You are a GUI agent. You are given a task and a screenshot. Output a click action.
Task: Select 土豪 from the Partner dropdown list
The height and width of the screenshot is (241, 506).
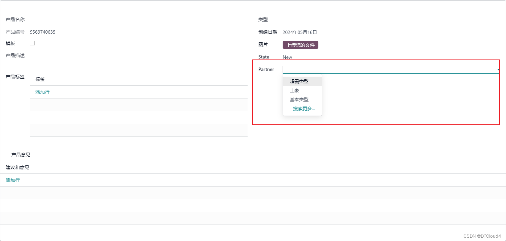pos(294,90)
